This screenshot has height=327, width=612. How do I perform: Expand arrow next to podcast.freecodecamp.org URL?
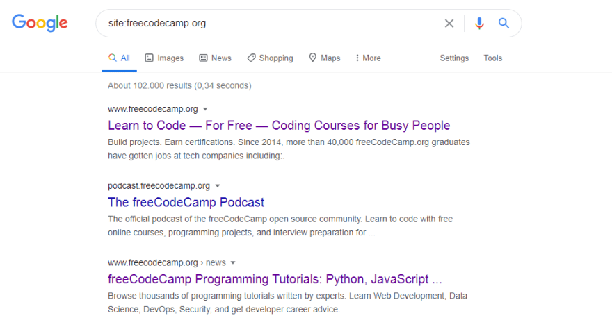[218, 186]
